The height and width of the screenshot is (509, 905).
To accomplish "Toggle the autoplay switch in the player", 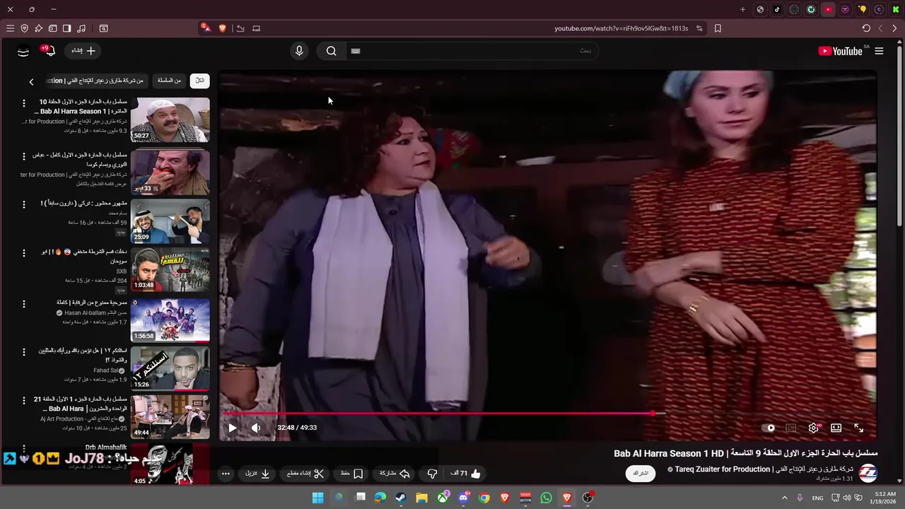I will click(768, 428).
